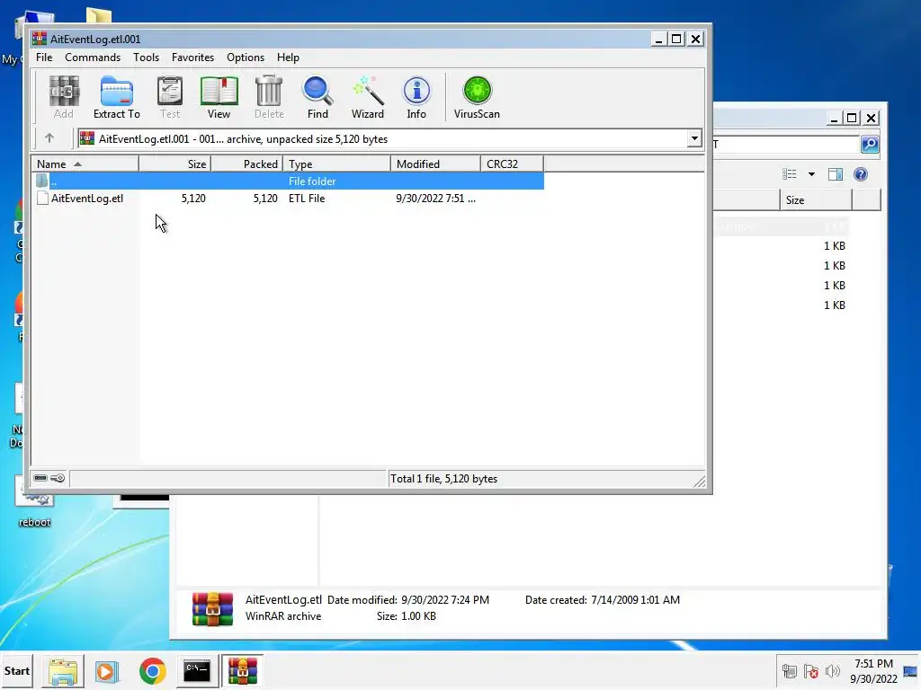
Task: Minimize the Explorer background window
Action: pyautogui.click(x=834, y=118)
